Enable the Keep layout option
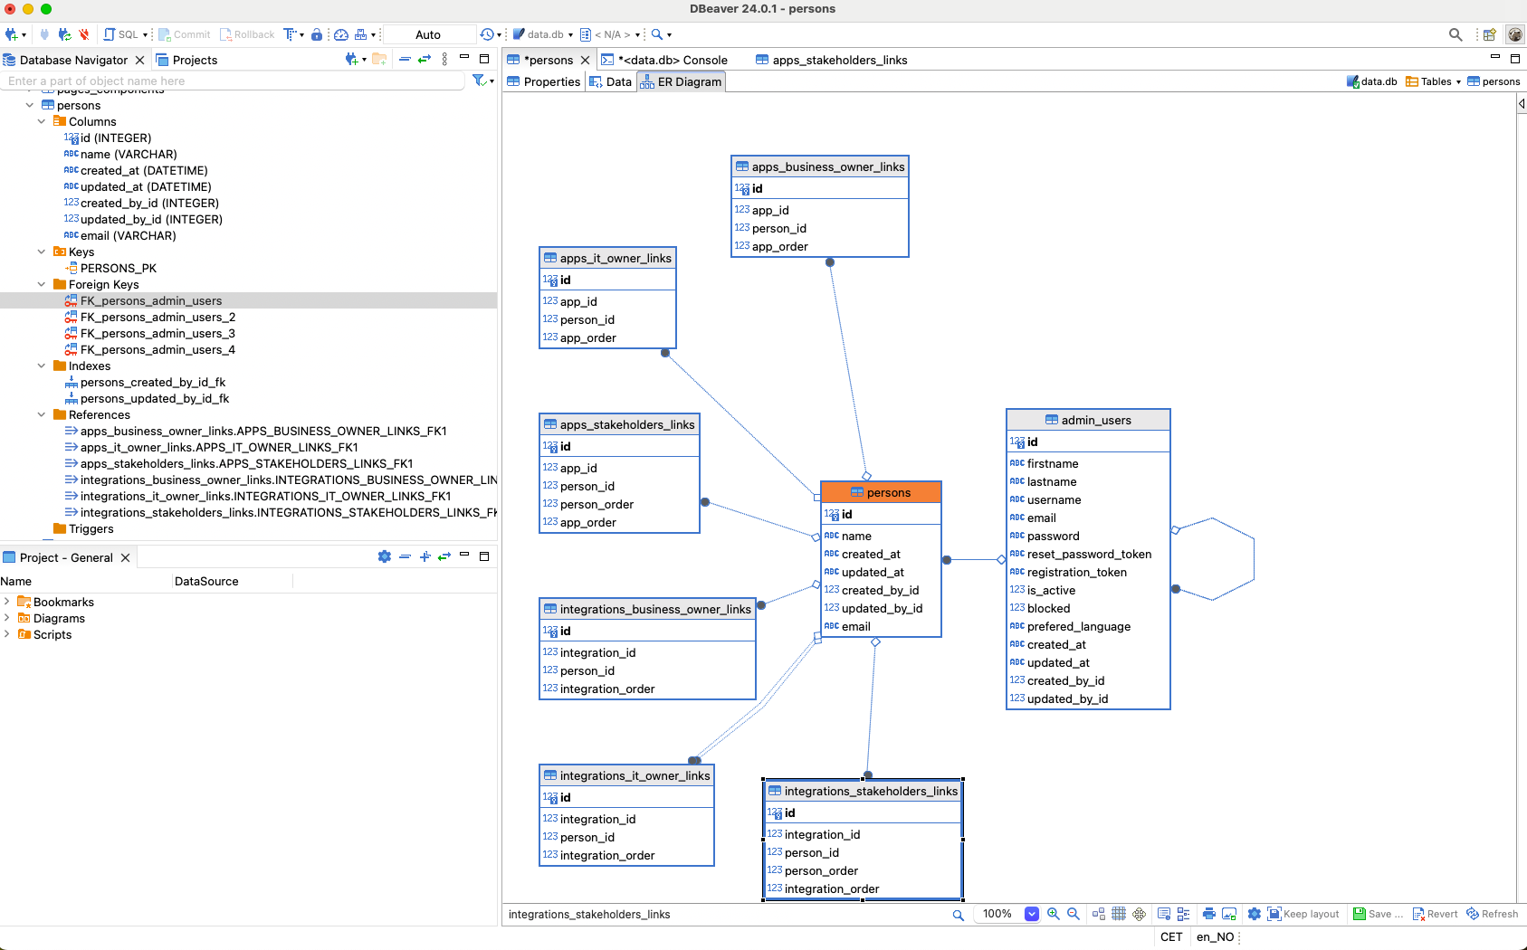 (x=1303, y=914)
